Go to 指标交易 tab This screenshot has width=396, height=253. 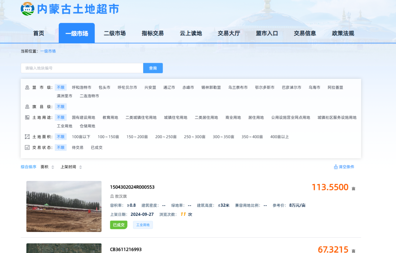(x=153, y=33)
